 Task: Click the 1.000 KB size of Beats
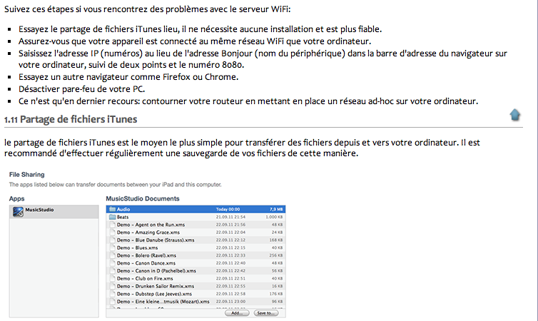click(274, 217)
